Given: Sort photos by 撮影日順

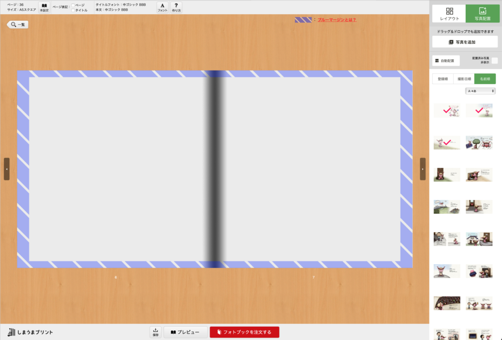Looking at the screenshot, I should click(464, 78).
